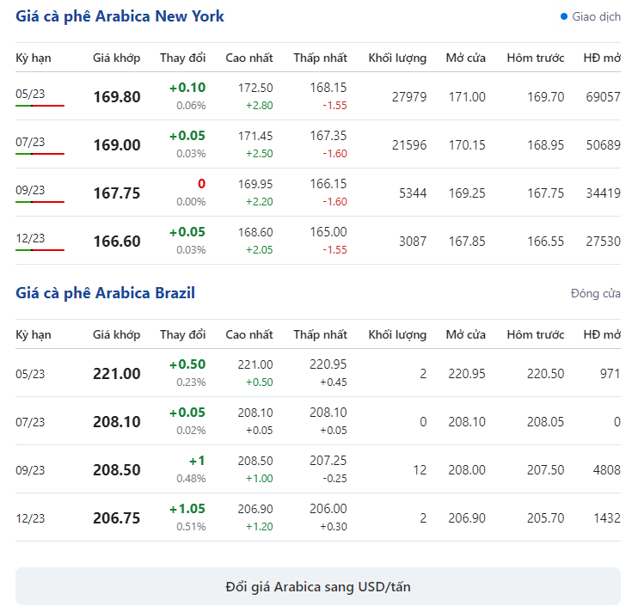Click the Brazil Kỳ hạn column header
The width and height of the screenshot is (632, 612).
pos(34,334)
